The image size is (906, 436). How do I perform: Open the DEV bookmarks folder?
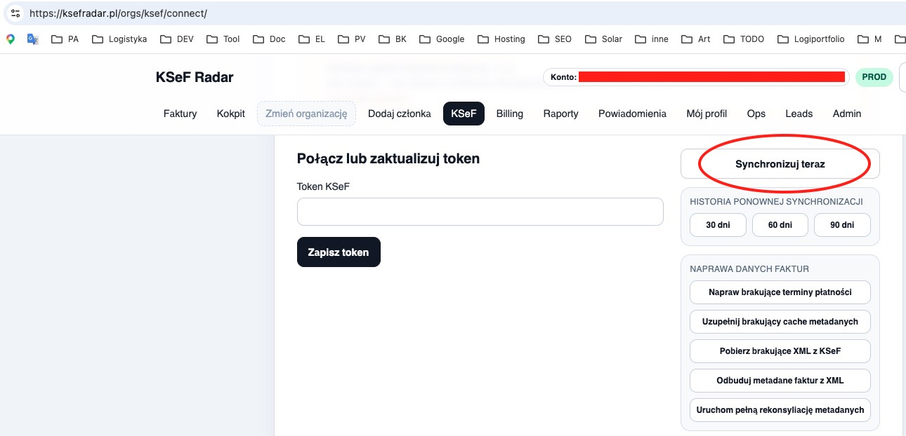tap(177, 39)
